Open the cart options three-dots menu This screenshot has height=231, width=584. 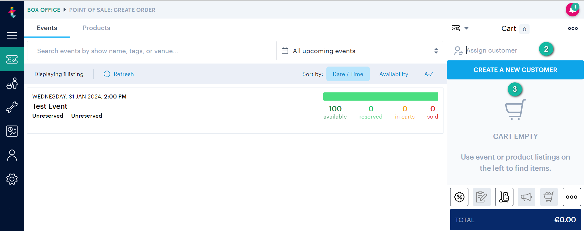point(573,28)
